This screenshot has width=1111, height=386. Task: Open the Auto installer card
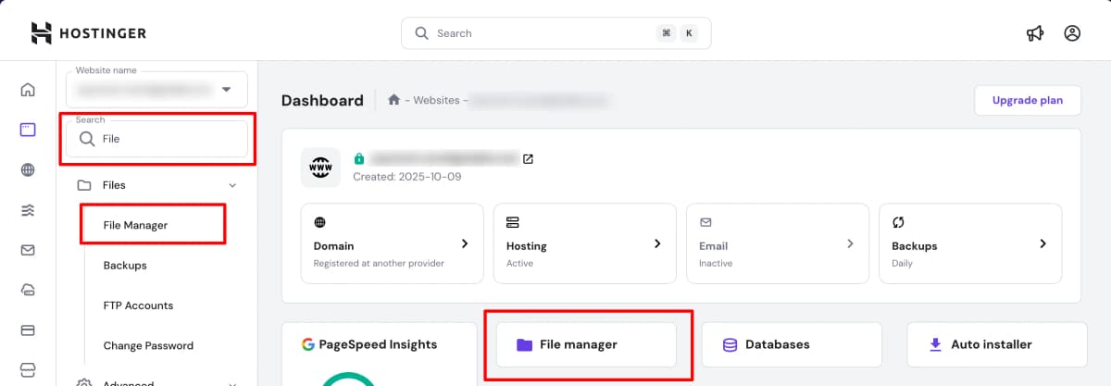coord(997,344)
